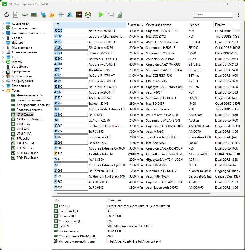Screen dimensions: 245x250
Task: Open the Report document icon
Action: click(16, 15)
